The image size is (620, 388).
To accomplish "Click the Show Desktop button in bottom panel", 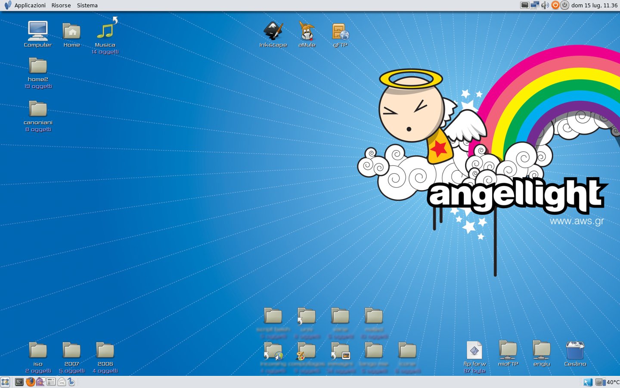I will point(5,382).
